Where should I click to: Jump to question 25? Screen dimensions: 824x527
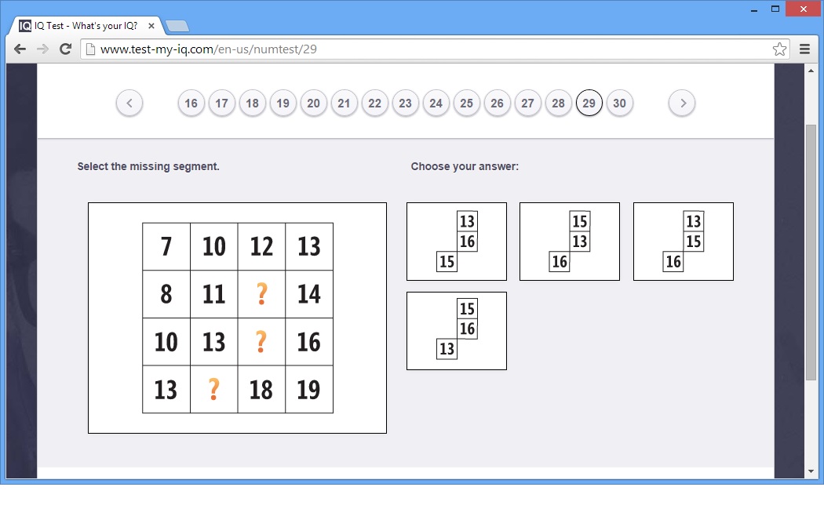pos(467,103)
